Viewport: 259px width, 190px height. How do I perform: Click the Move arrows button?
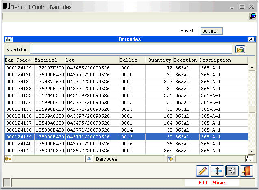coord(218,171)
